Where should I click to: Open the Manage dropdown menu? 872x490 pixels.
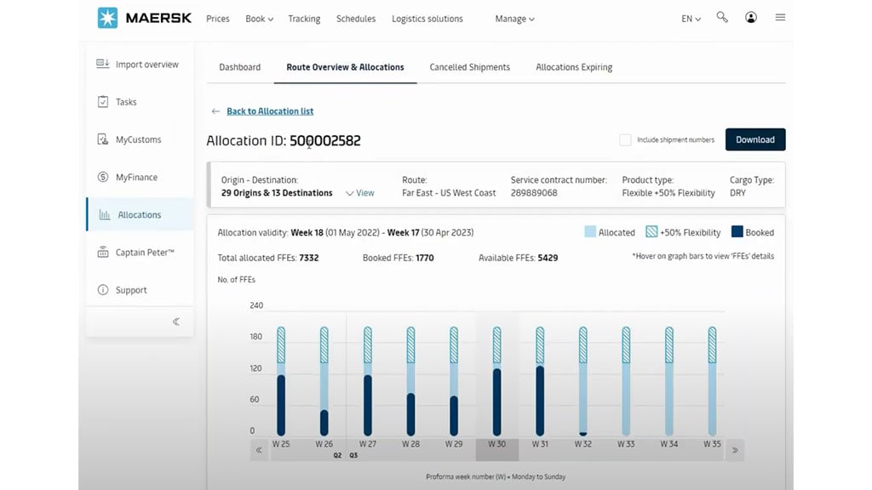514,19
